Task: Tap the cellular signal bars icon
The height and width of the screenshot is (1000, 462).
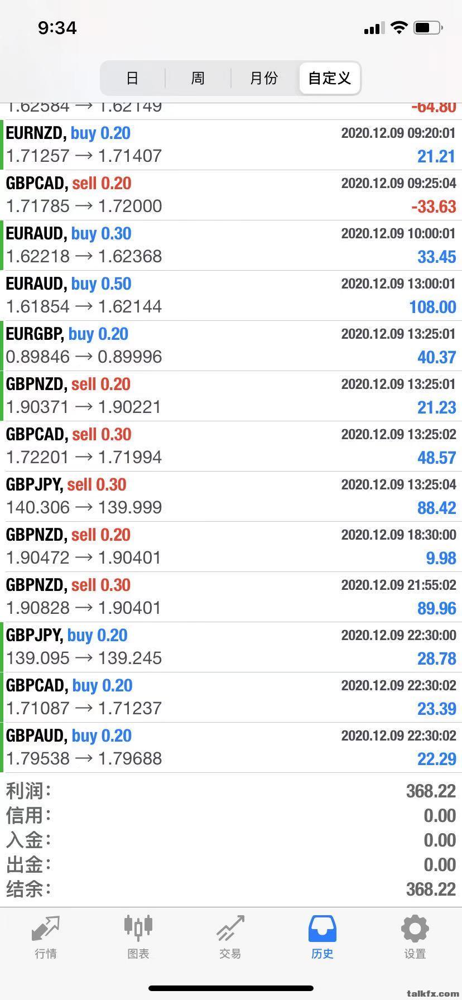Action: click(373, 28)
